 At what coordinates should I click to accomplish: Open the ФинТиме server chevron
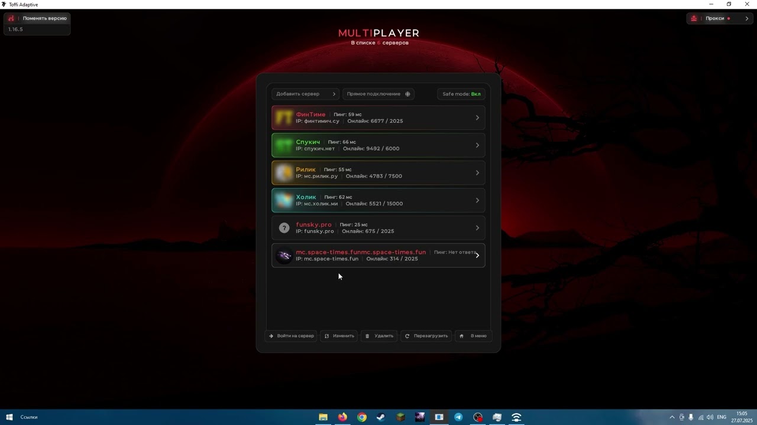tap(477, 118)
